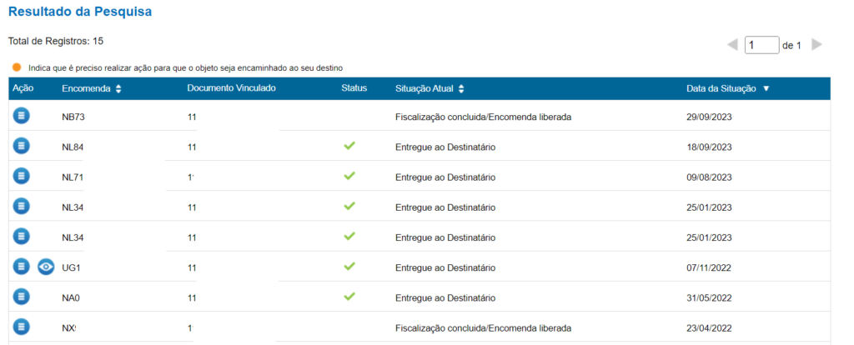
Task: Click green check status for NL84
Action: coord(349,146)
